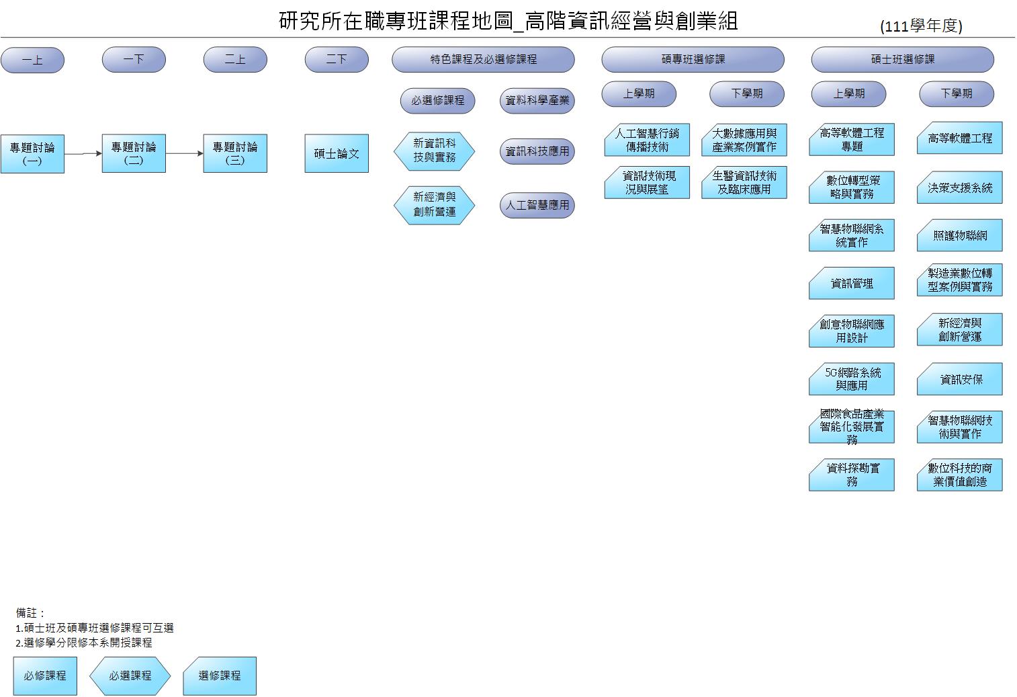This screenshot has height=697, width=1017.
Task: Open the 碩士論文 box
Action: [x=337, y=153]
